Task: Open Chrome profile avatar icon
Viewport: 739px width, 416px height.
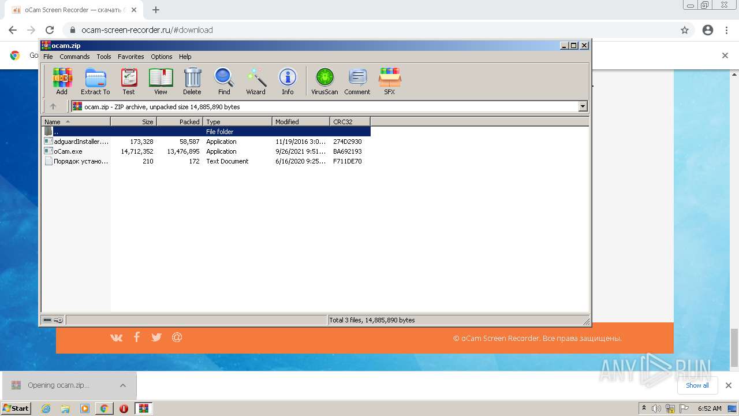Action: pos(708,30)
